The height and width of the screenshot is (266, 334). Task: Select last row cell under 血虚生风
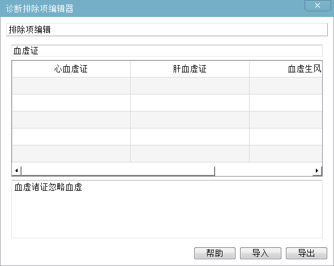[286, 154]
